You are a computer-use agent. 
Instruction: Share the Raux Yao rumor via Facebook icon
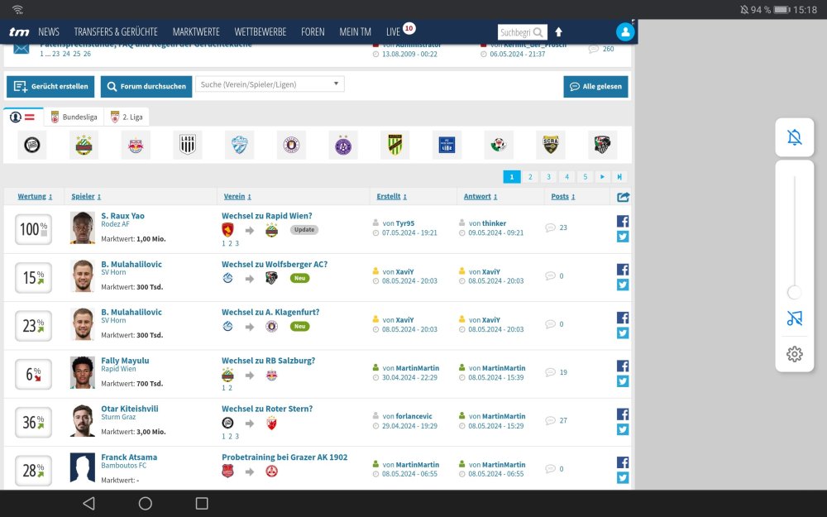point(622,221)
